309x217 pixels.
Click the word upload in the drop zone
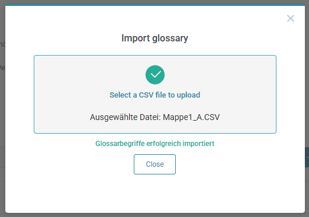click(x=188, y=95)
